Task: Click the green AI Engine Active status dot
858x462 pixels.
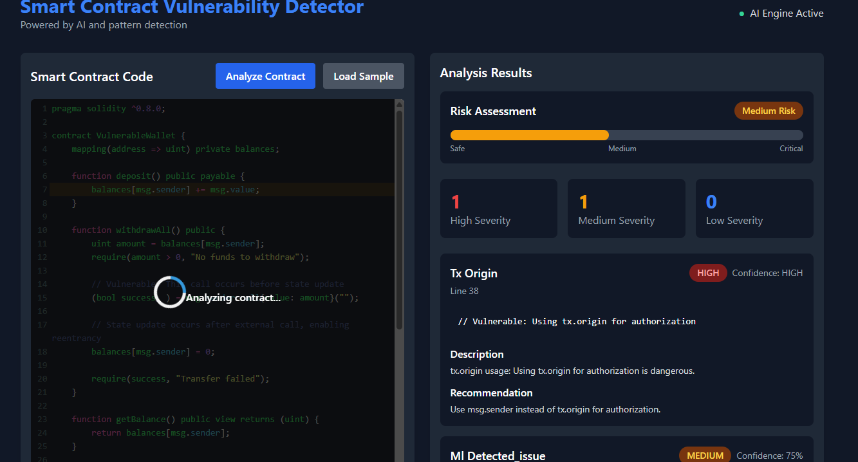Action: pos(741,14)
